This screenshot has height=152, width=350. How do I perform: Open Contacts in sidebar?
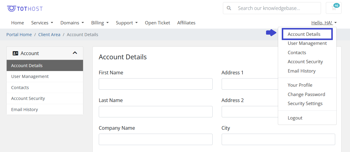[45, 88]
